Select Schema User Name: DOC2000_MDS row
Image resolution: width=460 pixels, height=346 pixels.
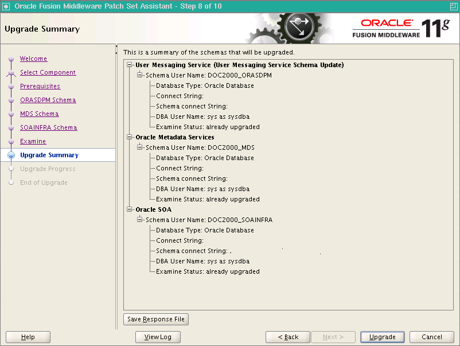tap(200, 147)
